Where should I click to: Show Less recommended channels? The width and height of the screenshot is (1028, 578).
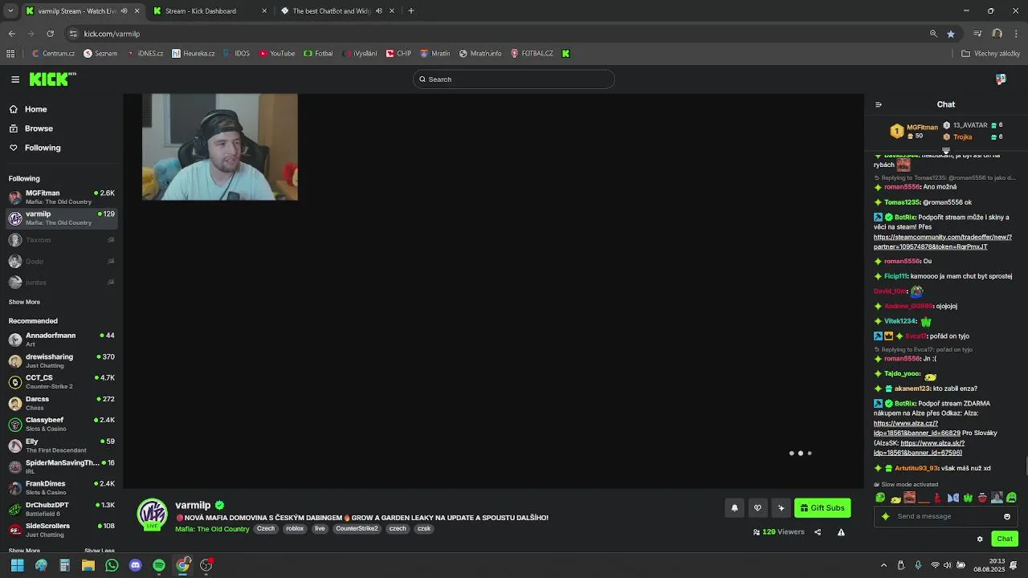tap(100, 551)
